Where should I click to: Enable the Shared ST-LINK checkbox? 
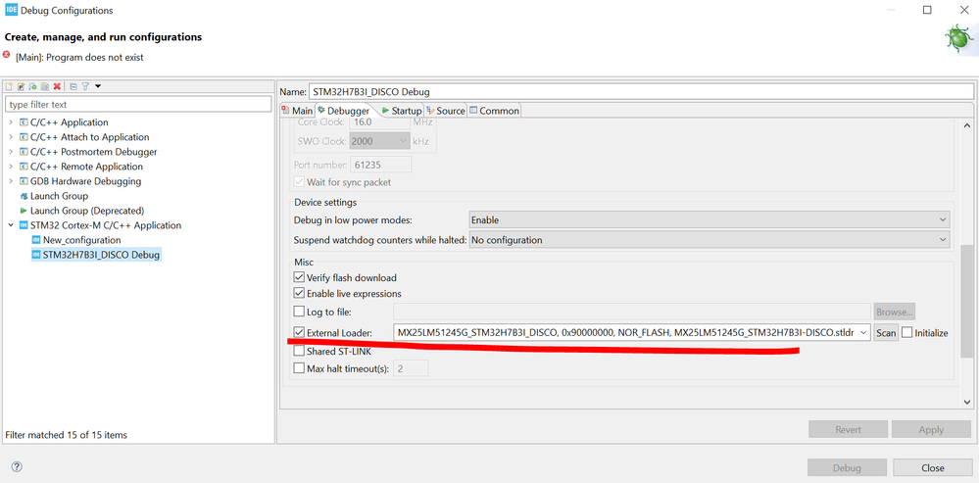[x=299, y=352]
